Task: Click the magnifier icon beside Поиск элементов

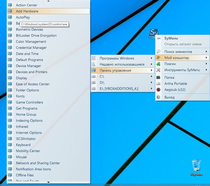Action: coord(159,52)
